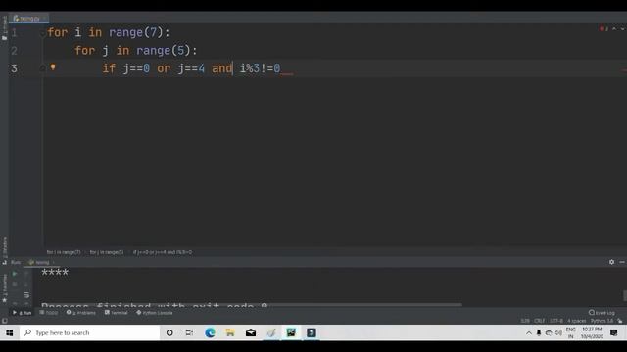Open the Windows Start menu
Image resolution: width=627 pixels, height=352 pixels.
pos(10,332)
